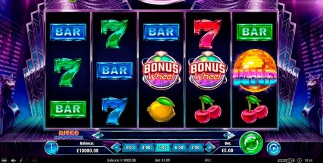This screenshot has width=323, height=163.
Task: Decrease bet with minus diamond
Action: tap(116, 148)
